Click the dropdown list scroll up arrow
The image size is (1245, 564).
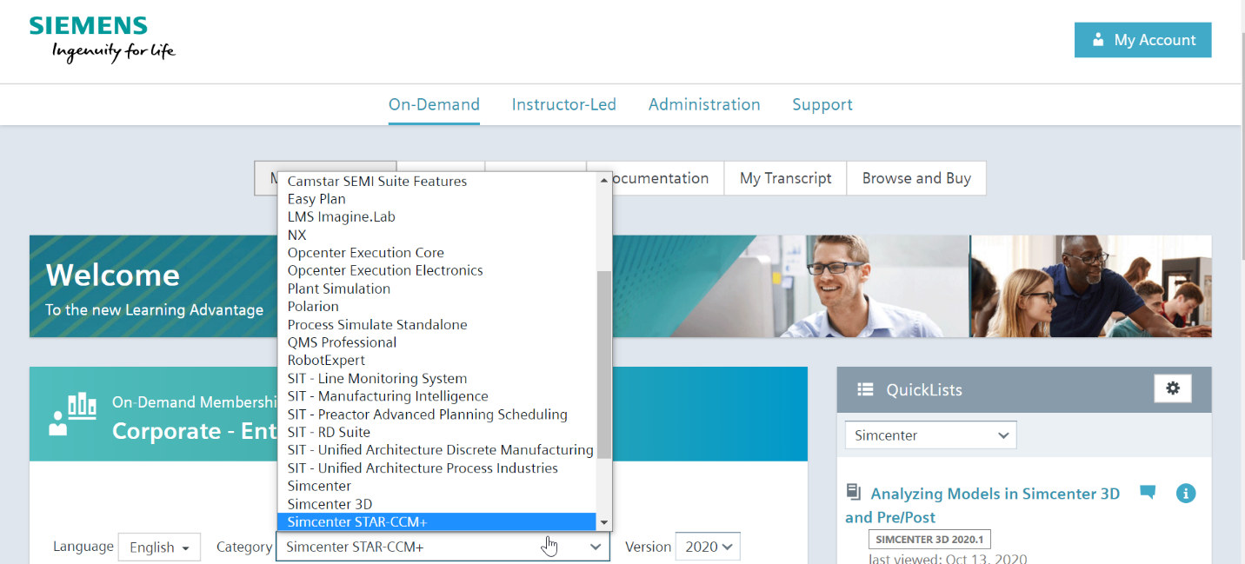coord(603,181)
